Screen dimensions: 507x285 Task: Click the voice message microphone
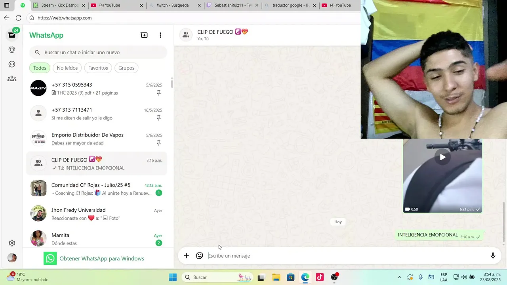tap(493, 256)
